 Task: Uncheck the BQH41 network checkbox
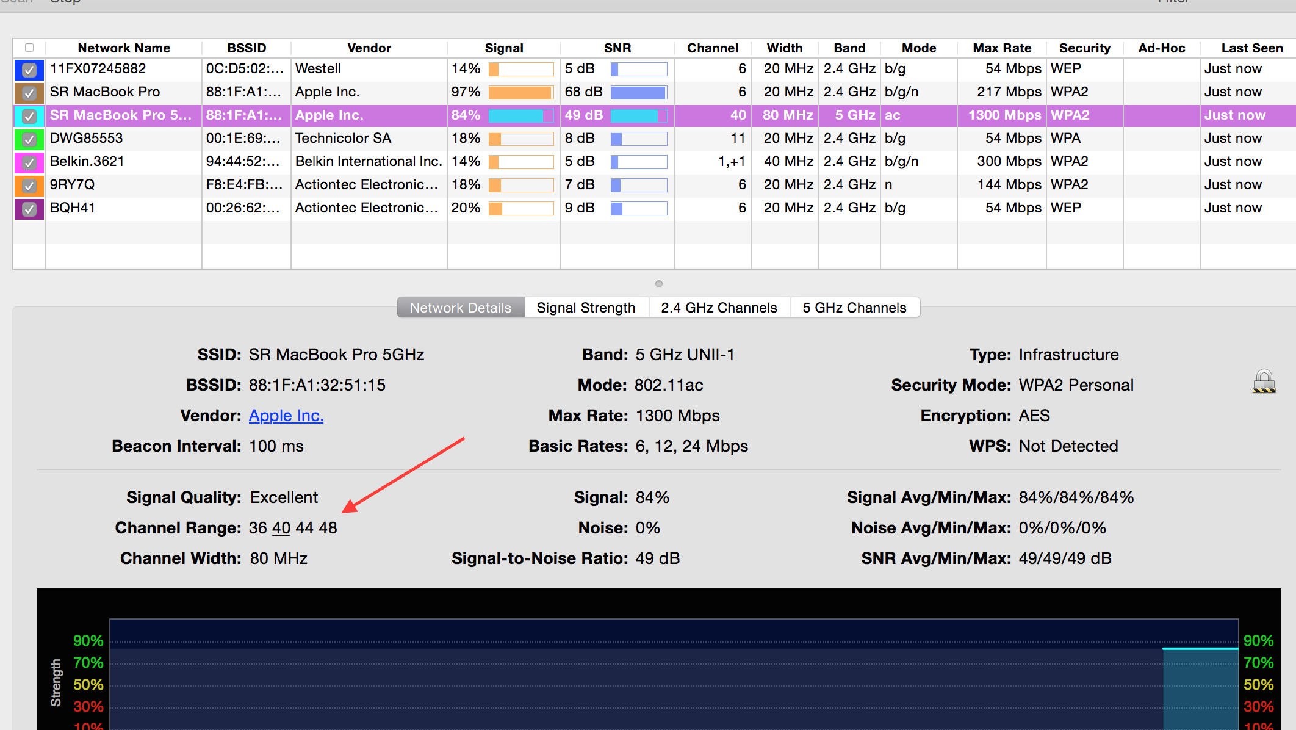(29, 209)
